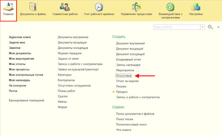The width and height of the screenshot is (222, 136).
Task: Open Задачи от меня
Action: click(x=68, y=59)
